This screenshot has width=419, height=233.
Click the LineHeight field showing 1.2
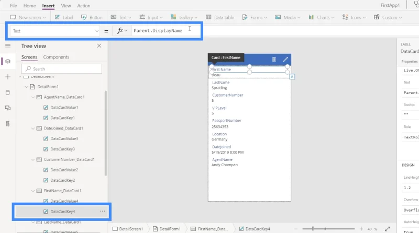[x=410, y=188]
